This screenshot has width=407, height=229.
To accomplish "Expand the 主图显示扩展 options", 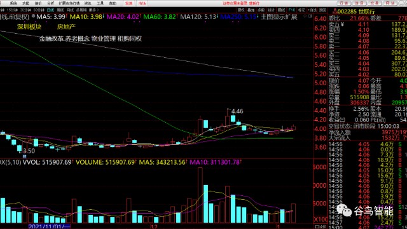I will pos(279,17).
